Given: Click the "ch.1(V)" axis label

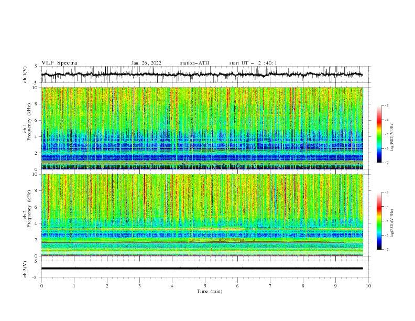Looking at the screenshot, I should pyautogui.click(x=25, y=74).
